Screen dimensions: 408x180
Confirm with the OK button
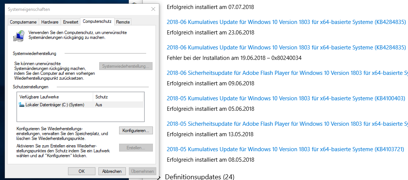pos(82,171)
